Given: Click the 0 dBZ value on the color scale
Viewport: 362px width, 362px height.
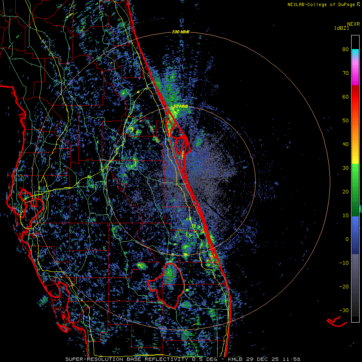Looking at the screenshot, I should [347, 239].
